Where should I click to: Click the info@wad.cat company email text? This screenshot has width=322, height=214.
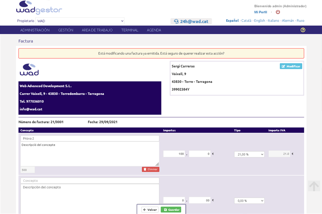coord(31,109)
